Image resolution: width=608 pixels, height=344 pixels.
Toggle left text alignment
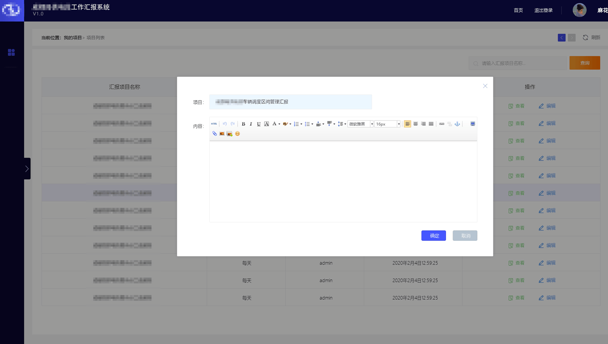tap(407, 124)
